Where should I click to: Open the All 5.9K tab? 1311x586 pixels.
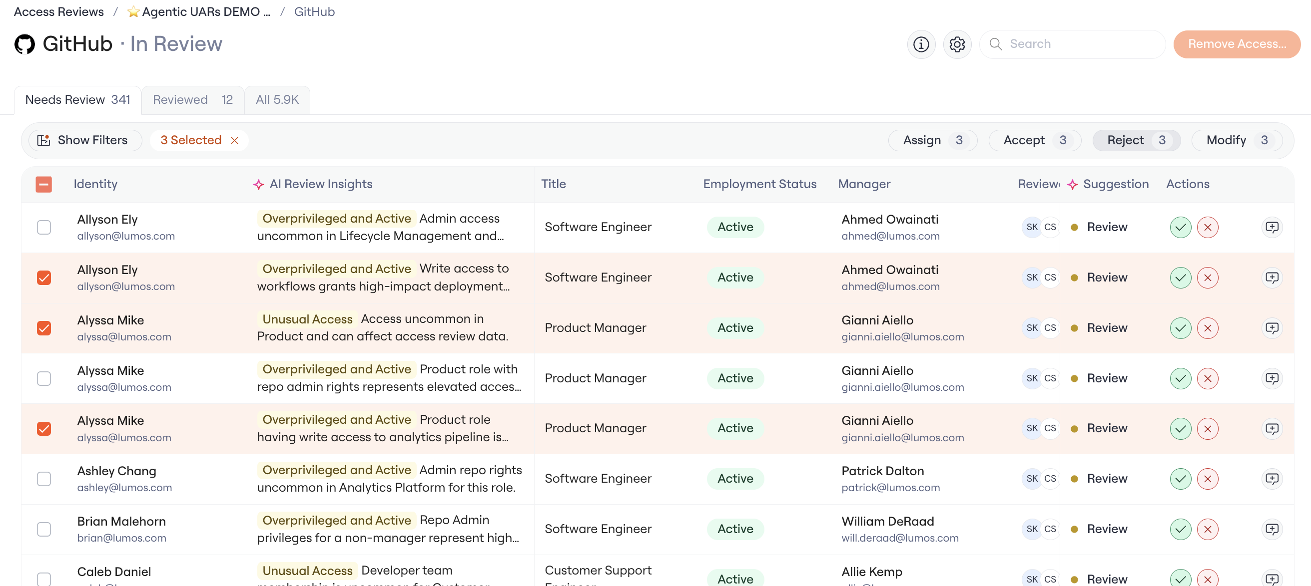click(x=277, y=100)
